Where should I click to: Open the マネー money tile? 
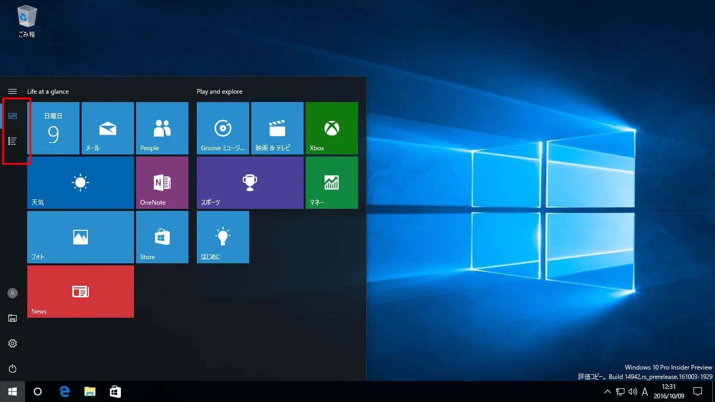332,183
